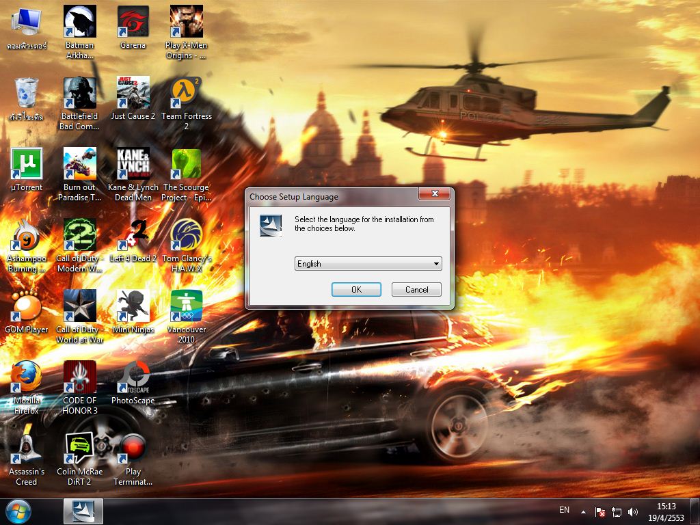Click the installer icon inside the dialog
This screenshot has height=525, width=700.
click(x=271, y=226)
